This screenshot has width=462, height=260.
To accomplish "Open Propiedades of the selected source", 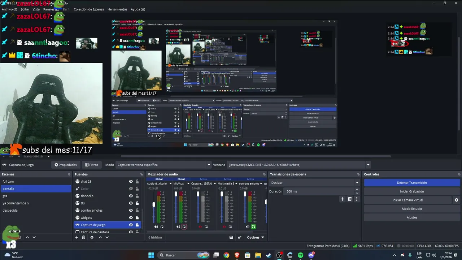I will coord(66,165).
